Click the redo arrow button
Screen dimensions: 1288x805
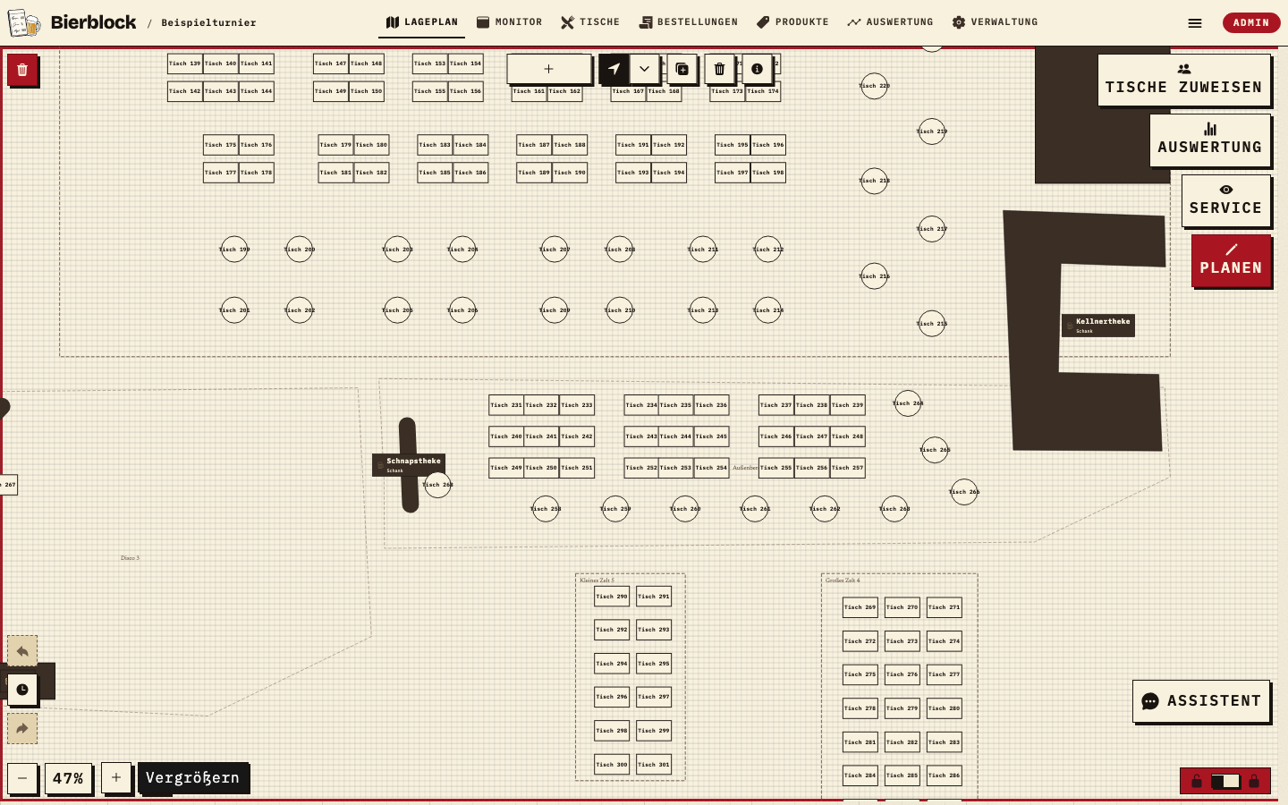tap(22, 728)
